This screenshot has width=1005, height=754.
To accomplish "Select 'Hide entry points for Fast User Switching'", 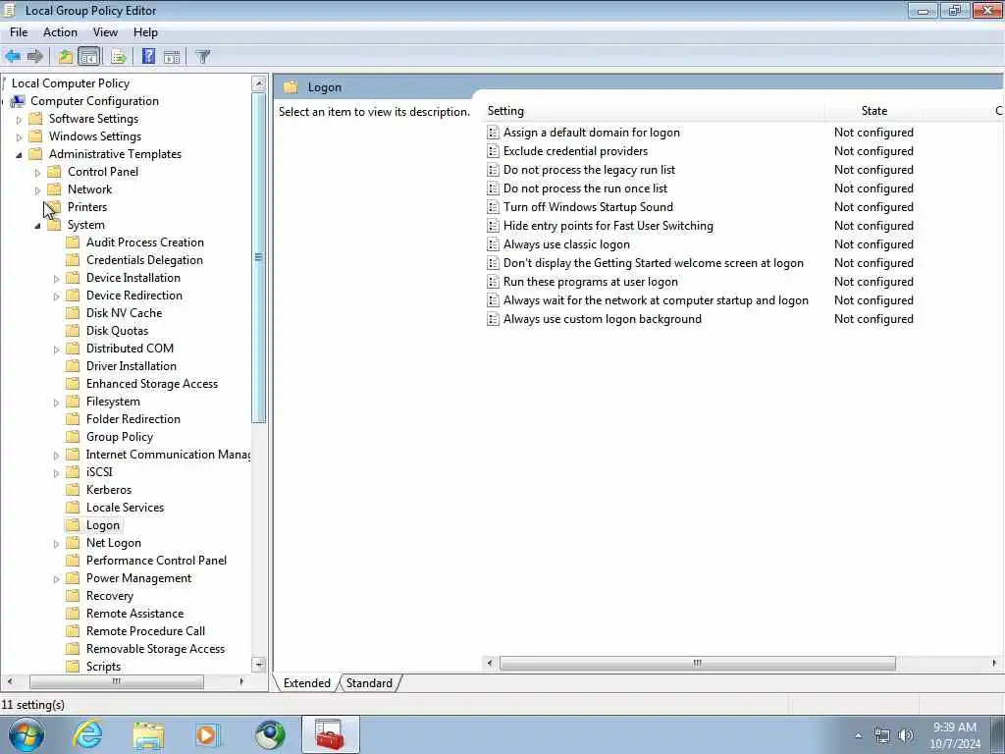I will (608, 226).
